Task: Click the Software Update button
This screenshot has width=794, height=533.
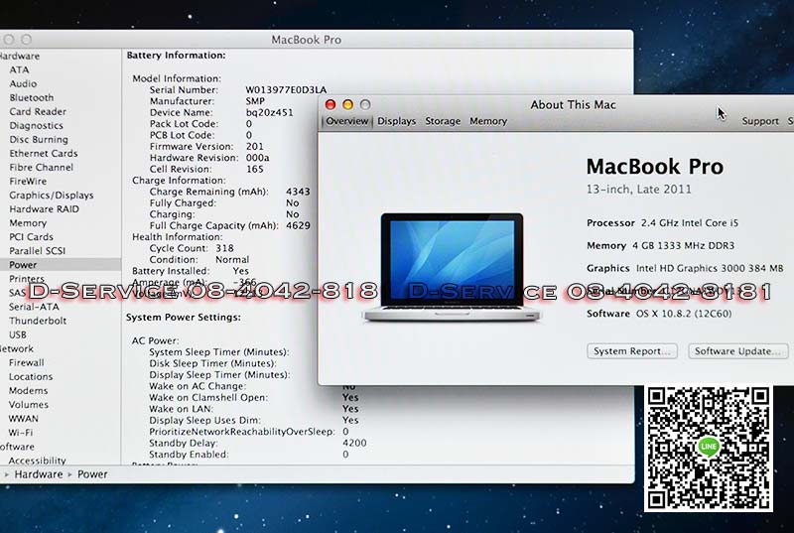Action: 737,351
